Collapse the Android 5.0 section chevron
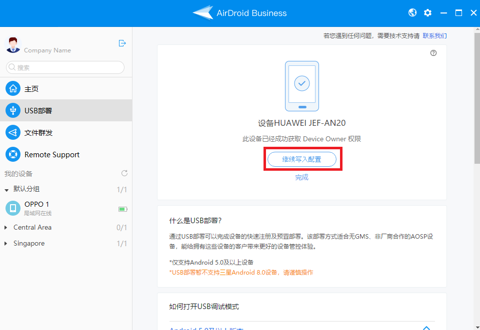480x330 pixels. (426, 328)
